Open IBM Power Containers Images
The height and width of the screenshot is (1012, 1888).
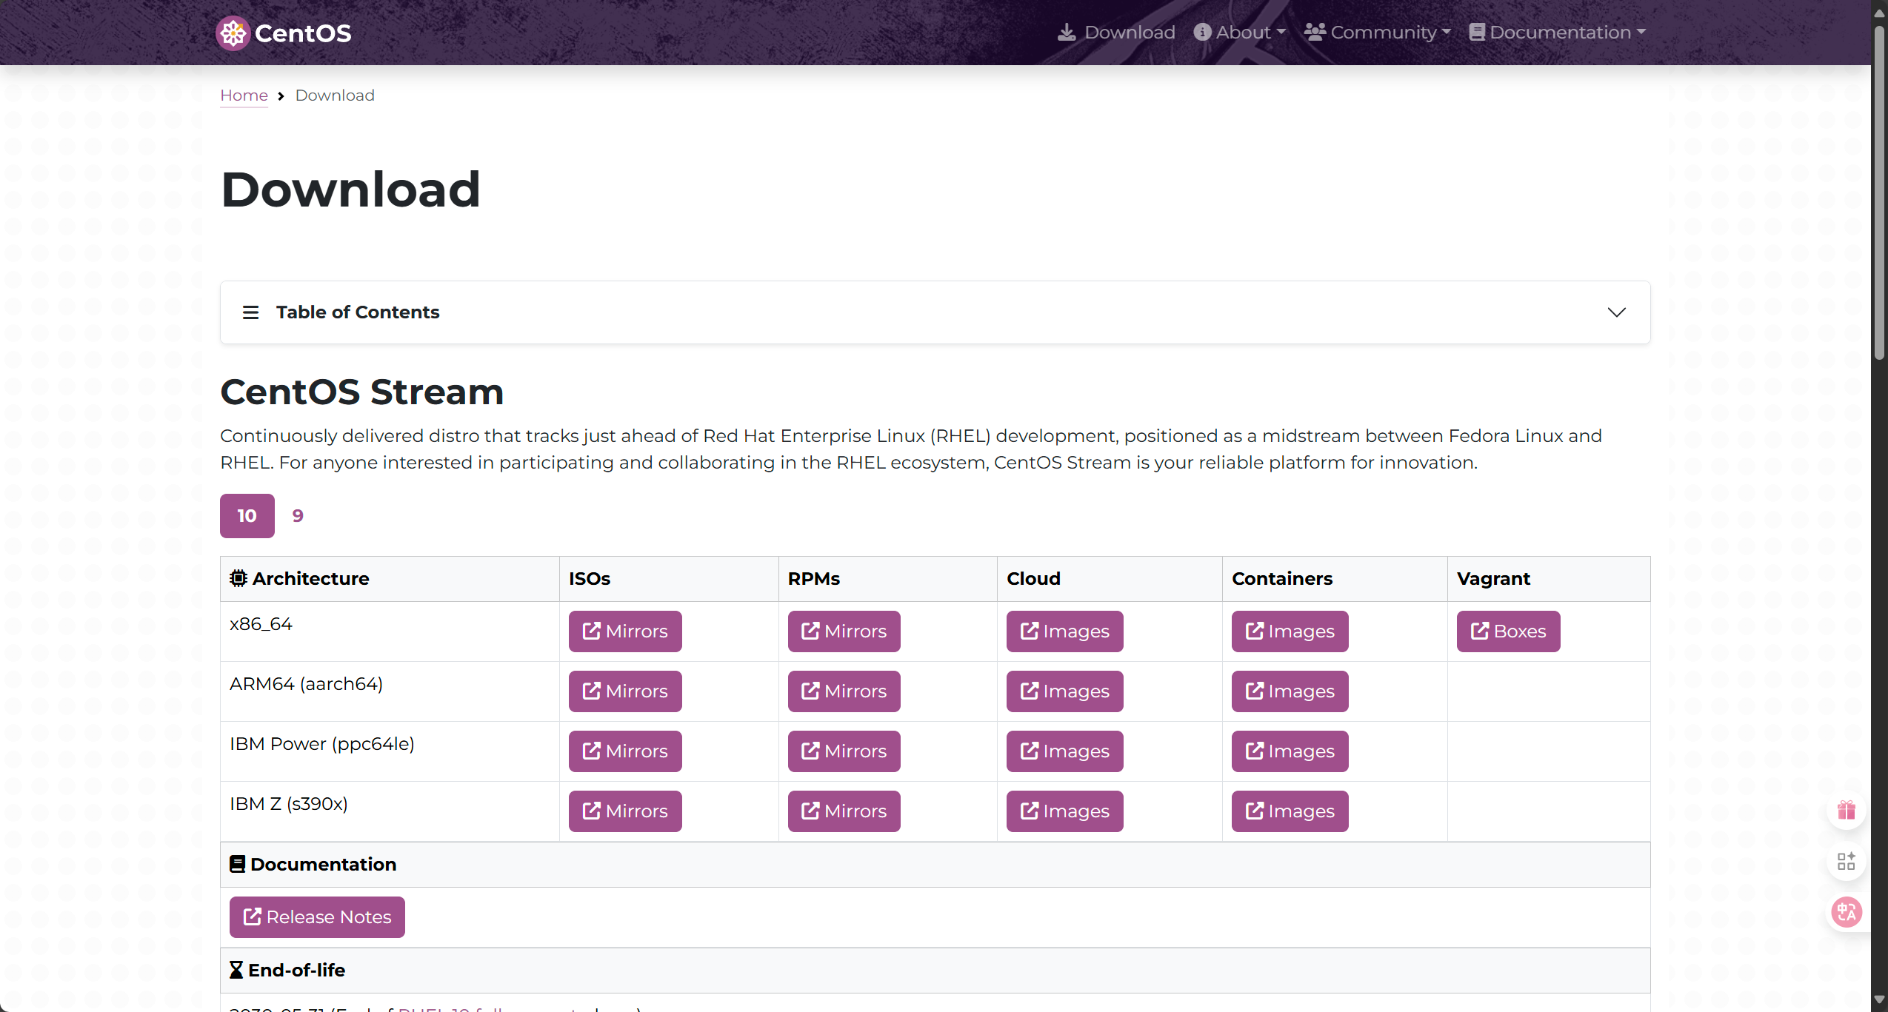coord(1290,751)
